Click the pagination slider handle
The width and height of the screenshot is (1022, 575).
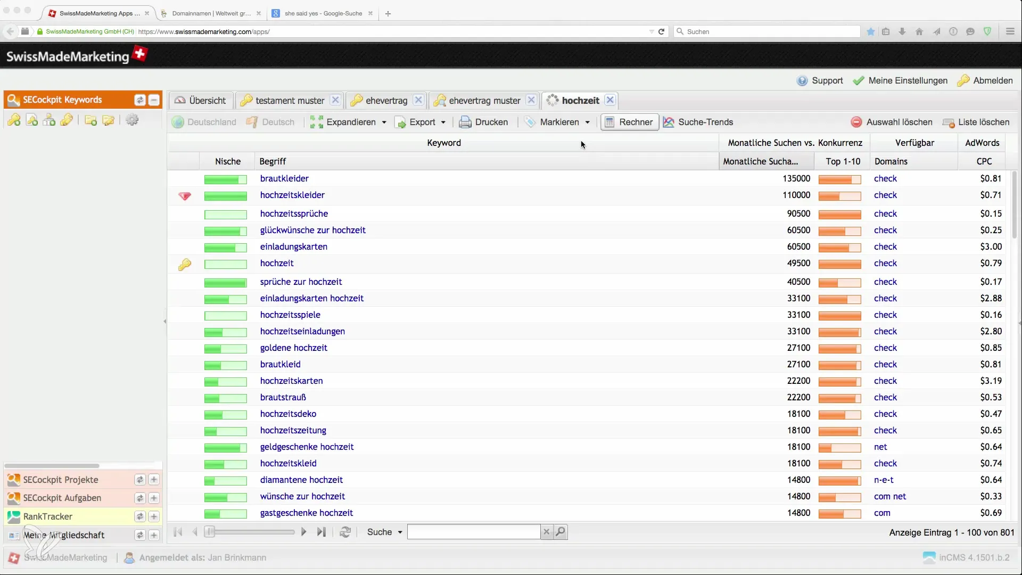210,532
